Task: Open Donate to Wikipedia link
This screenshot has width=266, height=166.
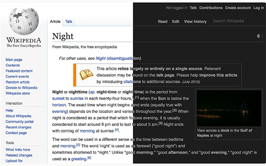Action: point(22,88)
